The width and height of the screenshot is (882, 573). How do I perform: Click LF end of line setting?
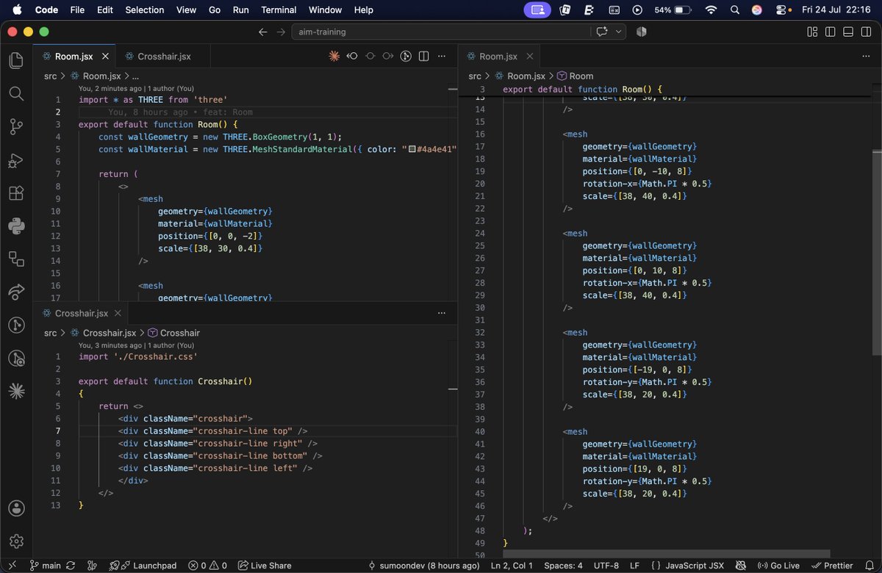634,566
